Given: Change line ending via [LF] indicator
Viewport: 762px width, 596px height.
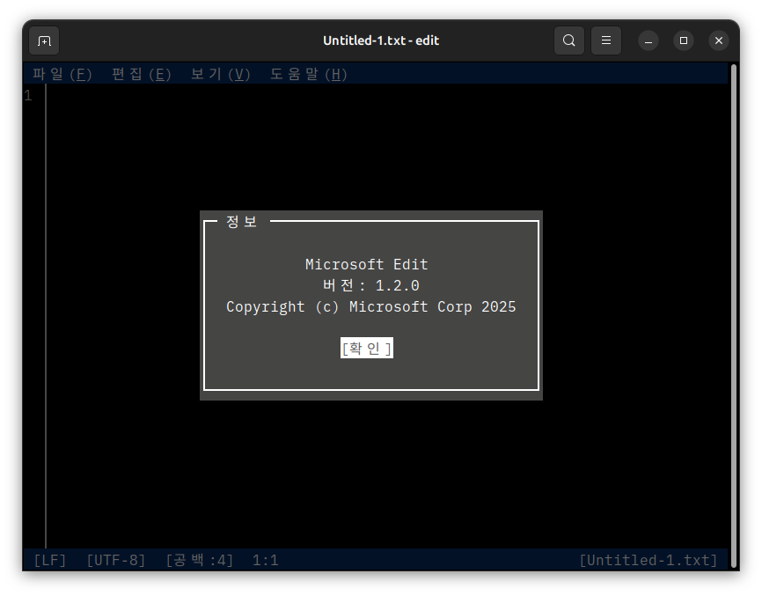Looking at the screenshot, I should pos(50,560).
